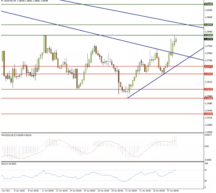Click the 1.29330 price axis label
Viewport: 216px width, 193px height.
click(x=209, y=10)
